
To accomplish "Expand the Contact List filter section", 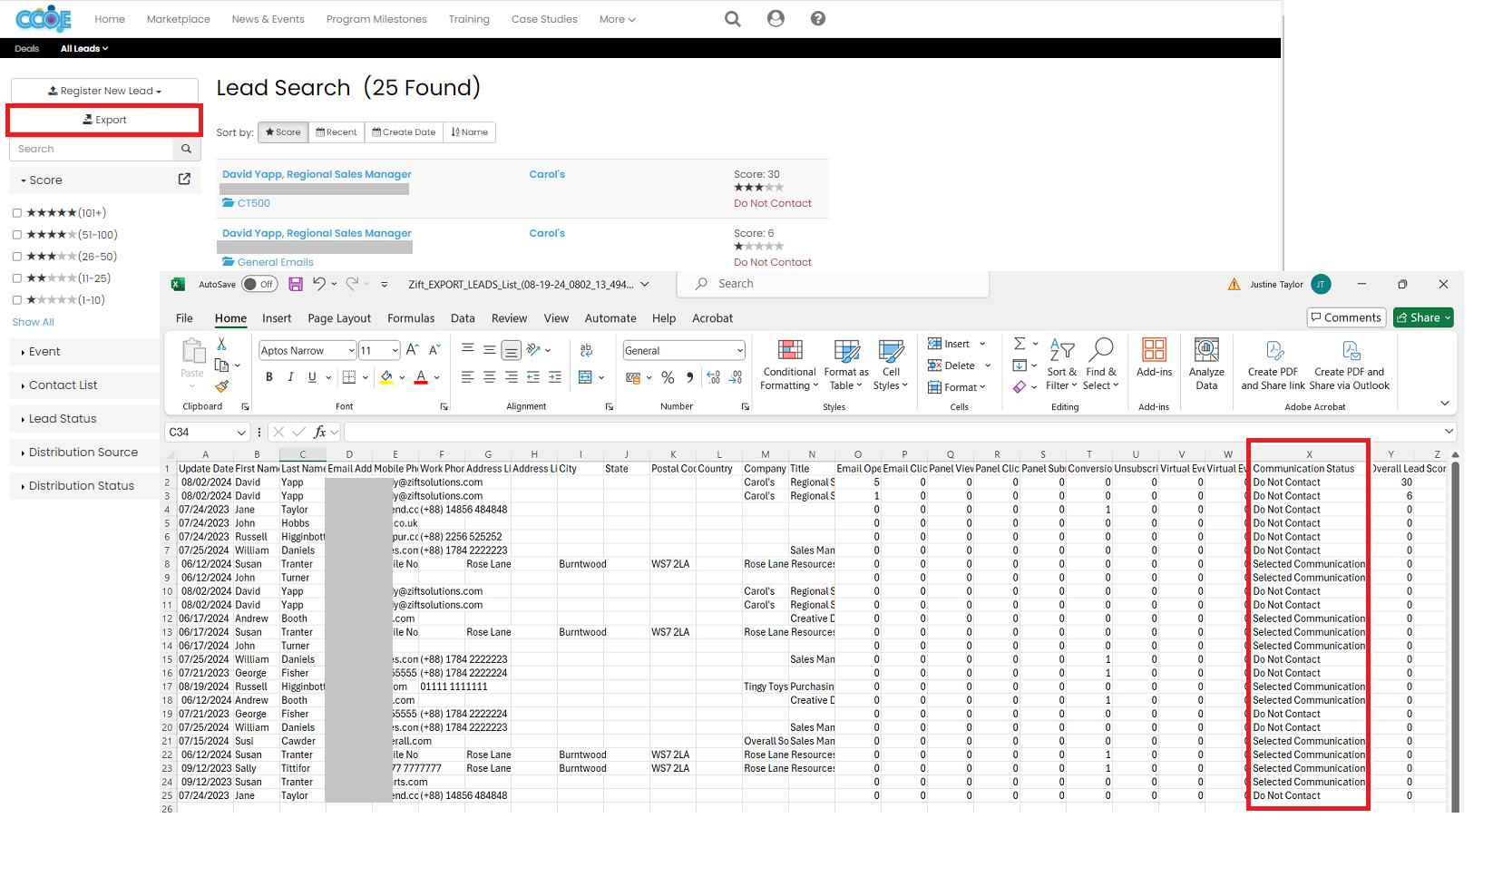I will (84, 385).
